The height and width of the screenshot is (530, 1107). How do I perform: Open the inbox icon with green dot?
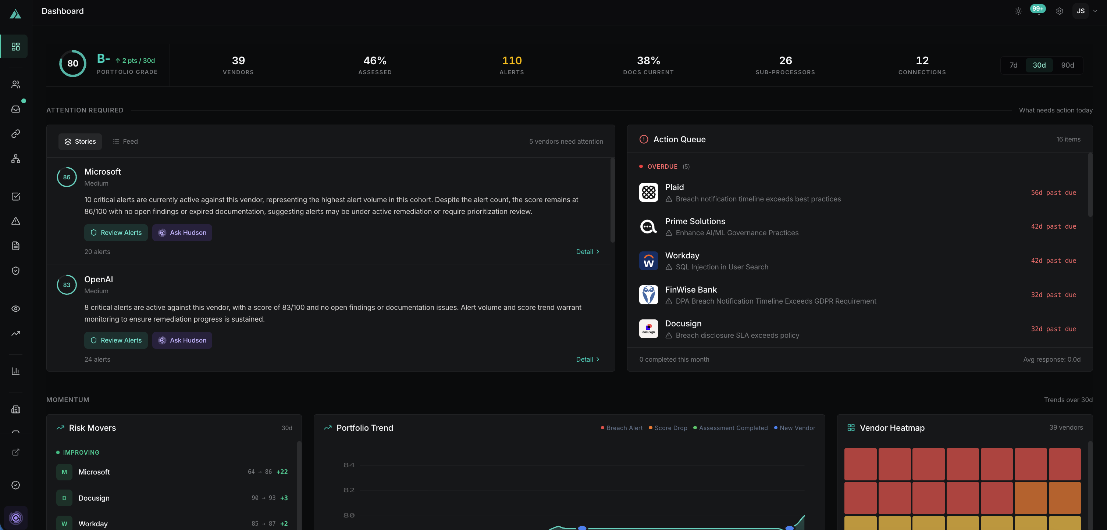(x=15, y=109)
